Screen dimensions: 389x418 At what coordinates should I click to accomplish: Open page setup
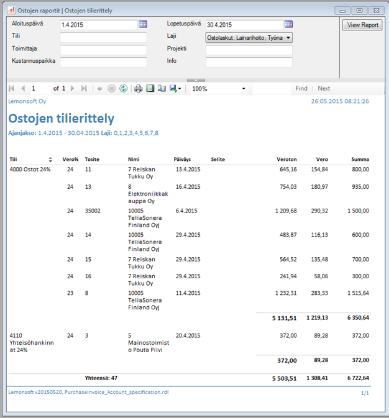tap(162, 88)
